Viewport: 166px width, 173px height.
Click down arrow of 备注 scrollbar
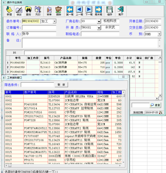click(x=159, y=46)
